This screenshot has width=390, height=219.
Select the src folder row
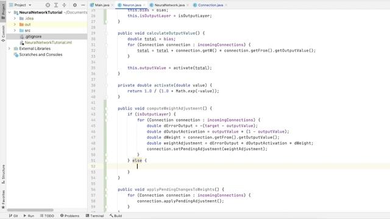(x=47, y=30)
